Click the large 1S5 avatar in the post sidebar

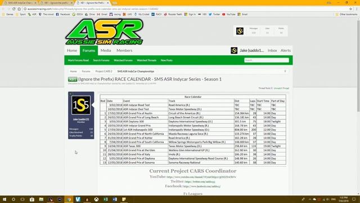point(81,105)
